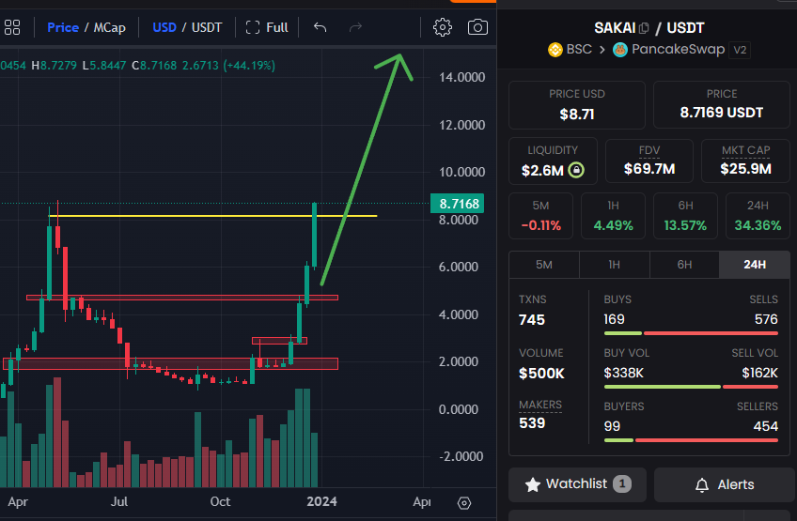Click the Watchlist star icon
The width and height of the screenshot is (797, 521).
[x=532, y=484]
